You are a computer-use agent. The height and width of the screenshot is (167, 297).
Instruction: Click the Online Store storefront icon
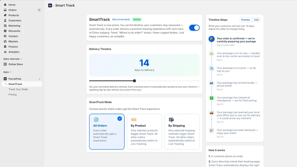point(5,64)
